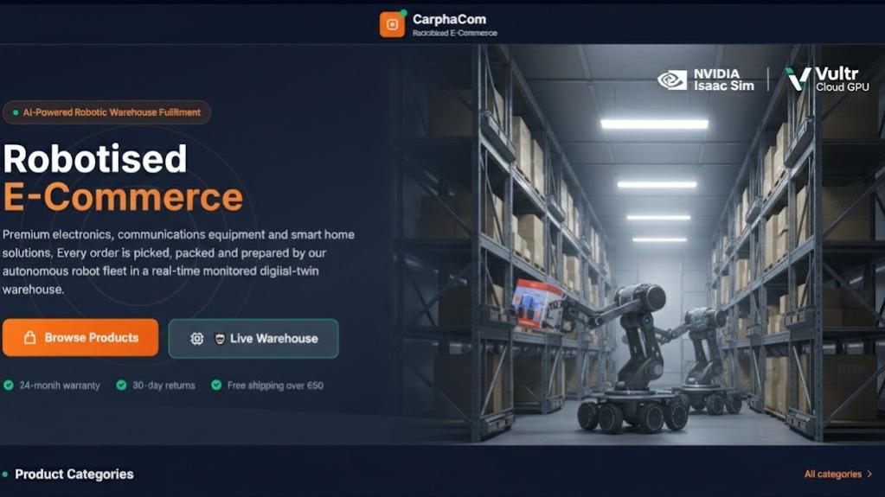Click the AI-Powered Robotic Warehouse Fulfilment badge

click(x=106, y=112)
